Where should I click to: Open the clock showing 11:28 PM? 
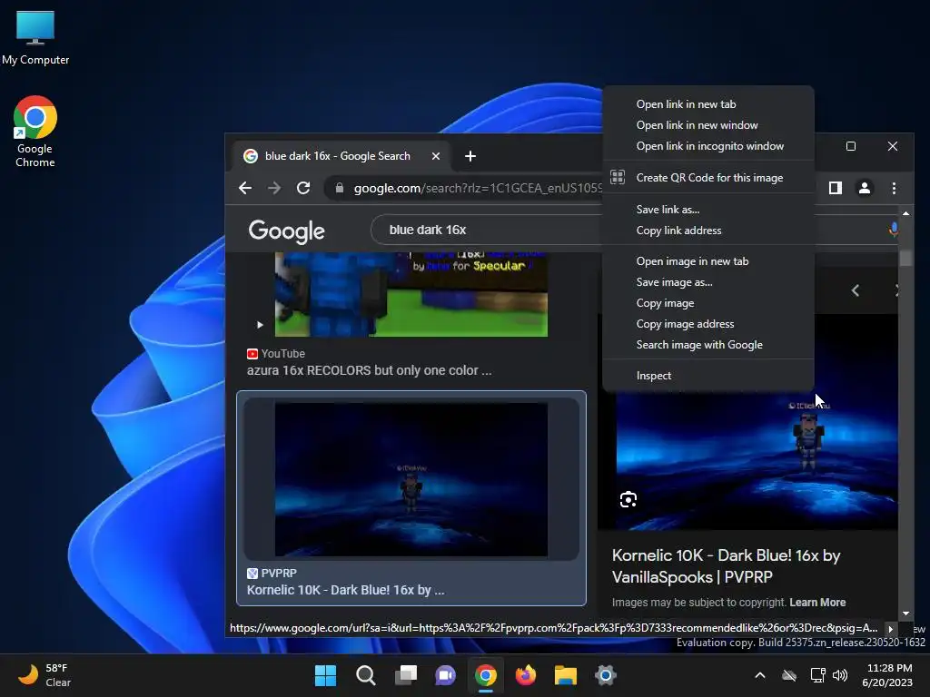(x=887, y=675)
